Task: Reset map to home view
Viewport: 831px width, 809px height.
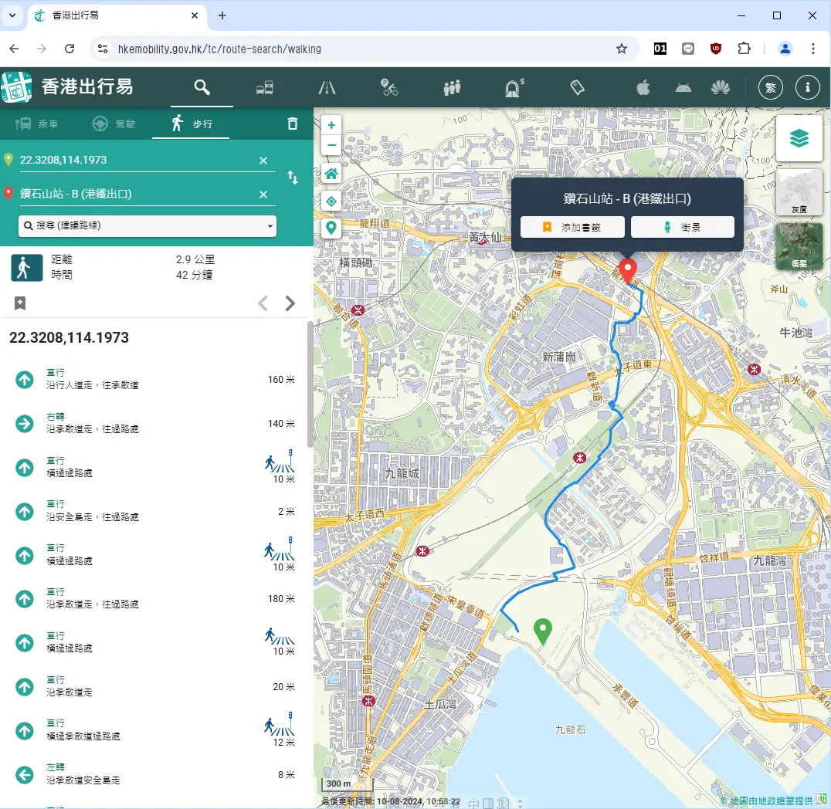Action: click(x=331, y=173)
